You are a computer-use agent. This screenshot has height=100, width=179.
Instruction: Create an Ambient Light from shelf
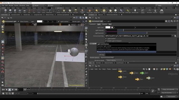135,11
